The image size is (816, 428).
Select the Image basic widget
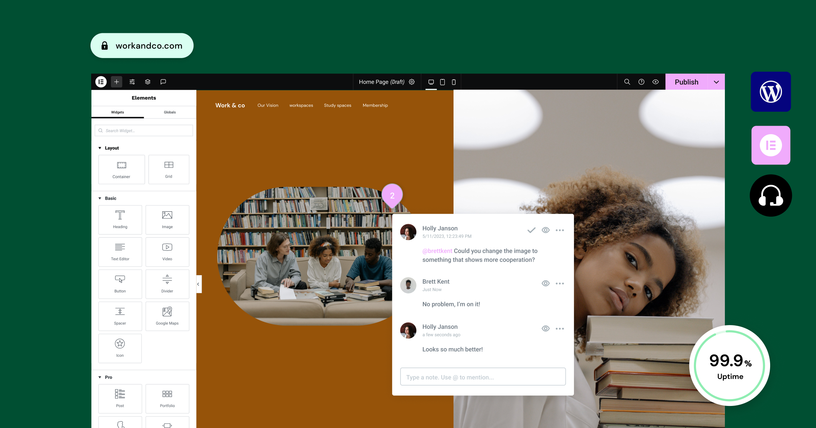click(167, 219)
